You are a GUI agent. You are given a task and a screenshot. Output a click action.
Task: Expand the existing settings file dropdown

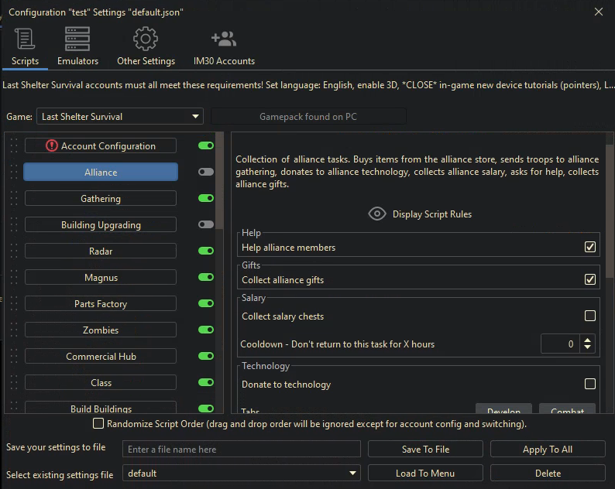click(x=353, y=474)
